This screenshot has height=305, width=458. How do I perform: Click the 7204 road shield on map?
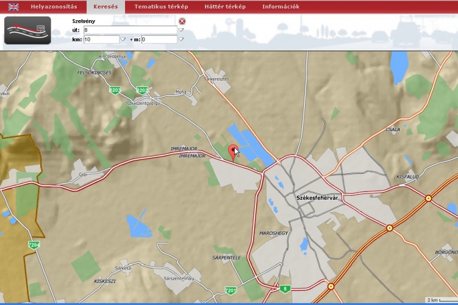34,245
